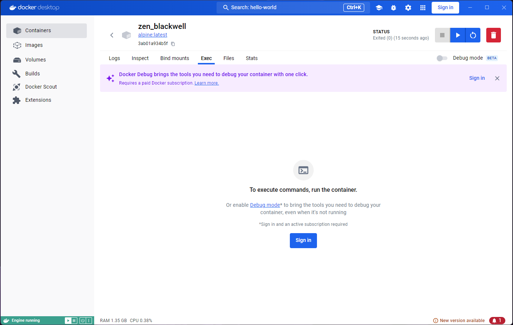Switch to the Logs tab
The height and width of the screenshot is (325, 513).
114,58
